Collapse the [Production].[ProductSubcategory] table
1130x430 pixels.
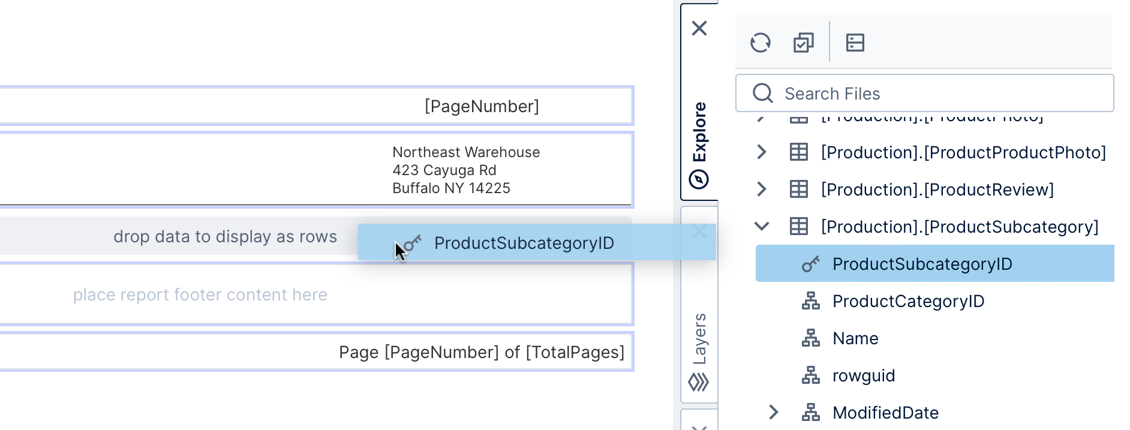pos(762,227)
